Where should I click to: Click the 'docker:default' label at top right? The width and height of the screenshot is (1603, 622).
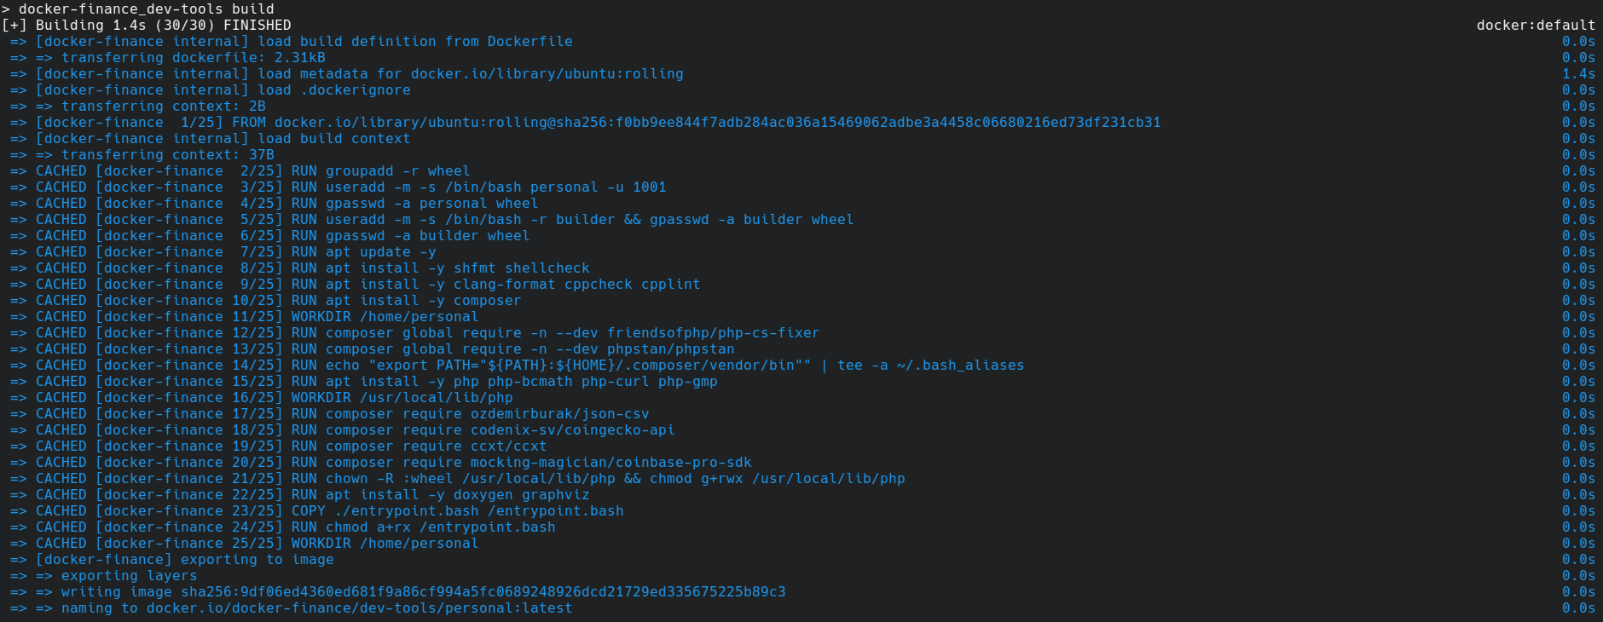[x=1535, y=26]
